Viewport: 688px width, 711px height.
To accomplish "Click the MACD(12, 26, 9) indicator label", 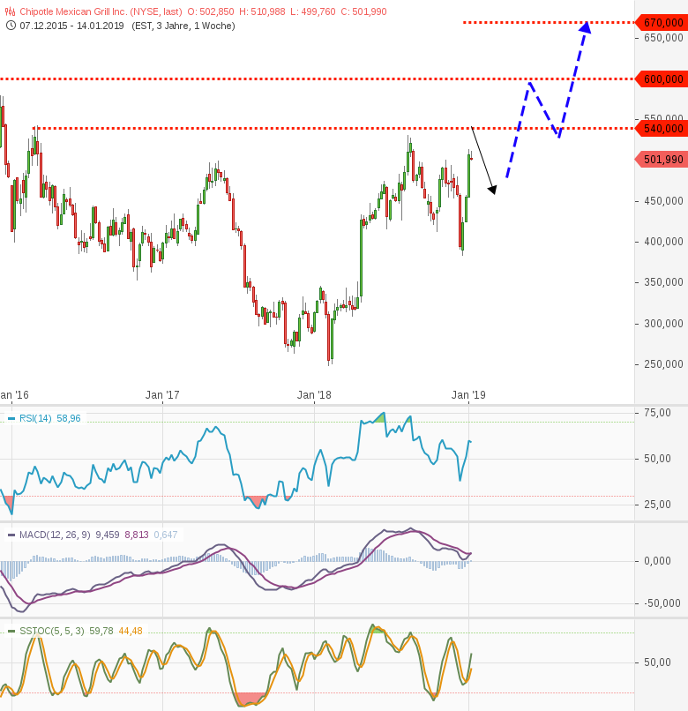I will click(55, 535).
